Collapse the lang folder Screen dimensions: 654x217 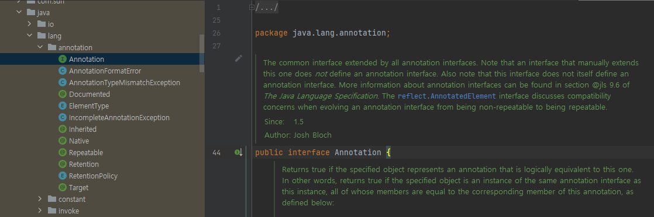point(30,36)
